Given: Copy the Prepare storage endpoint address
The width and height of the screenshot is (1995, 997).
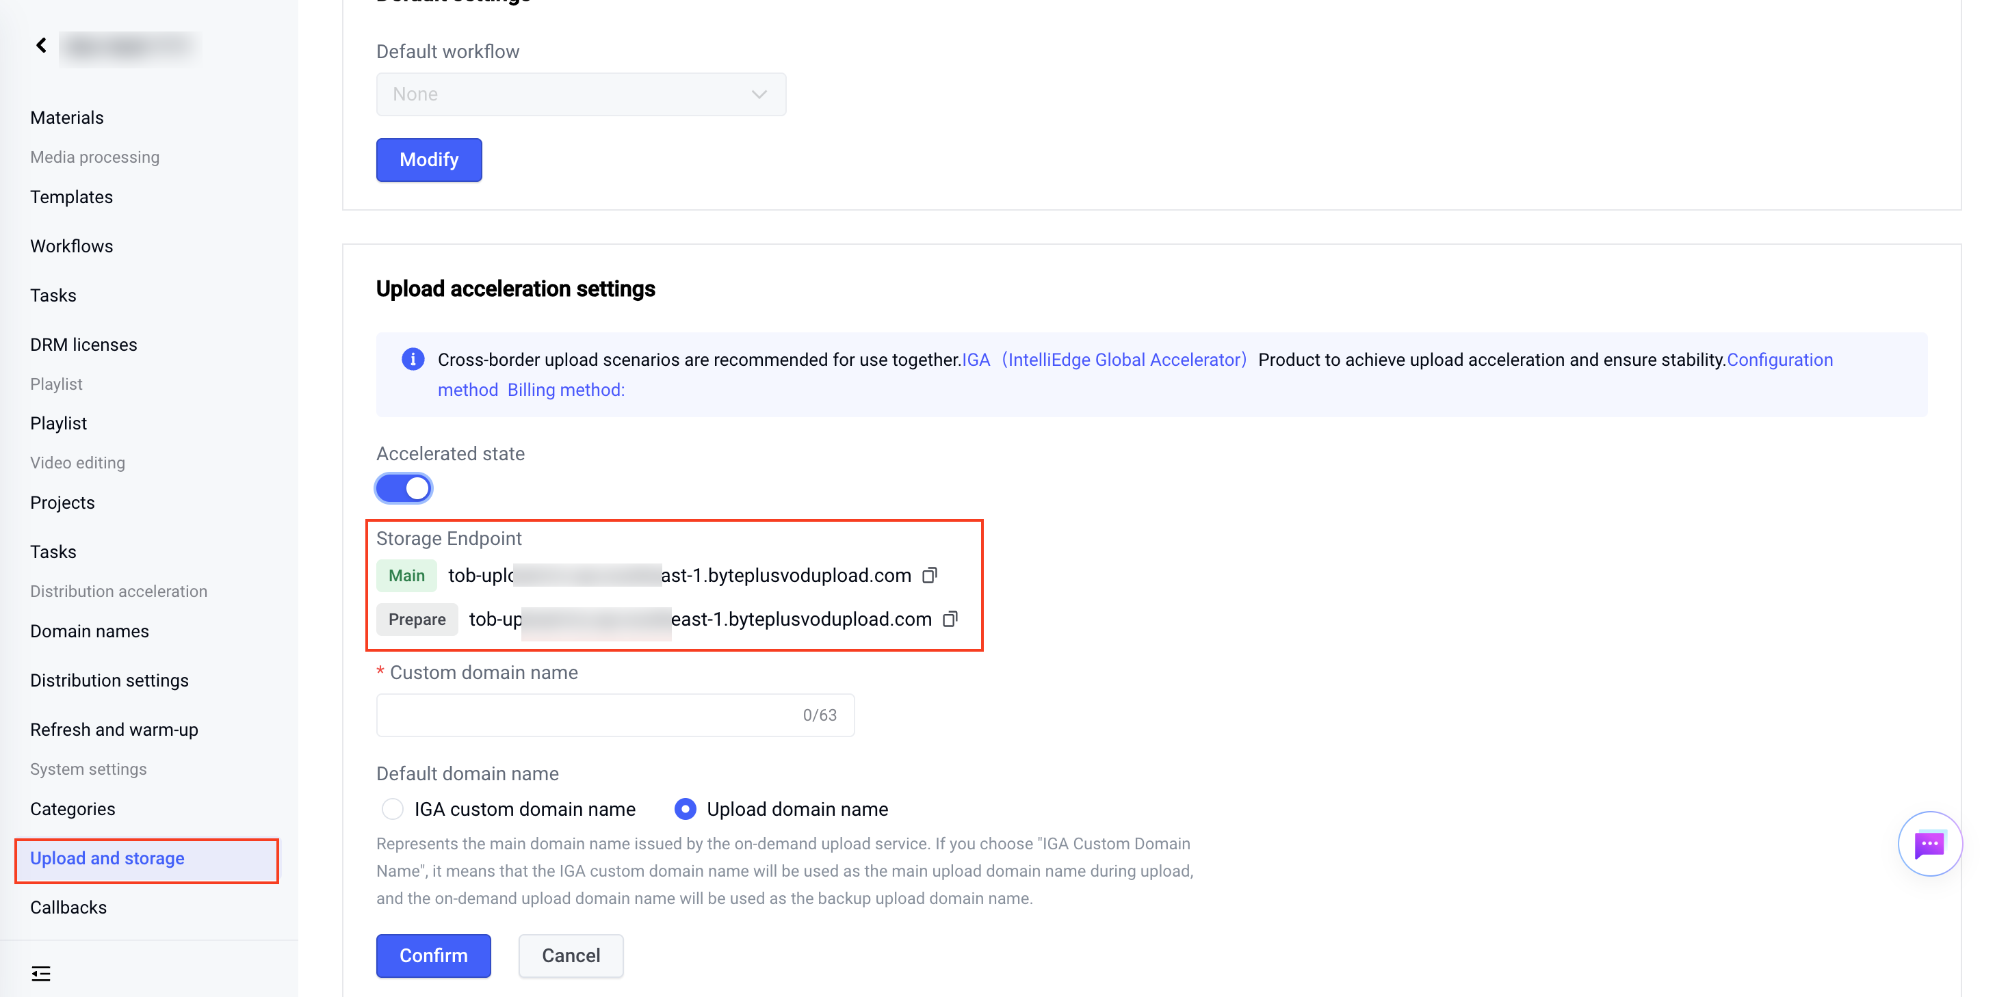Looking at the screenshot, I should point(950,620).
